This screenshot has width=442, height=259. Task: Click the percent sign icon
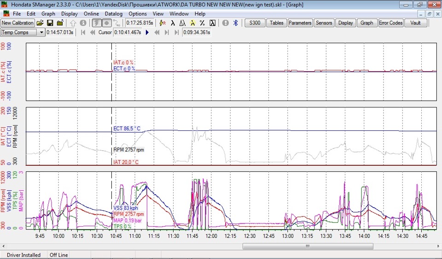(203, 23)
